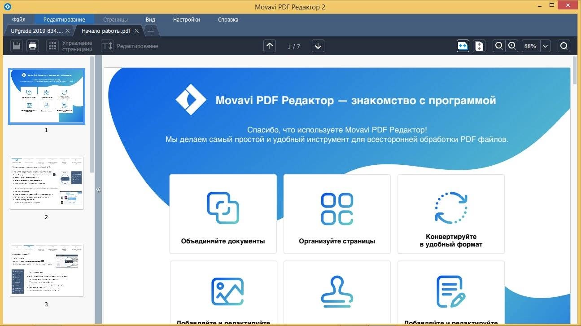Open page management grid icon

(52, 46)
